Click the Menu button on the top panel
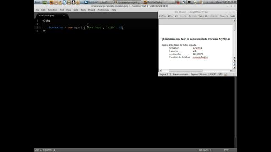Viewport: 271px width, 152px height. coord(38,2)
